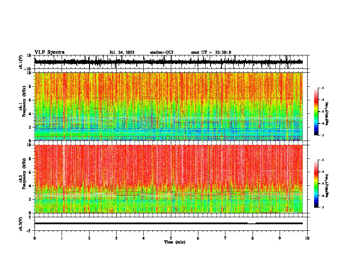Click the -3 tick on ch.2 colorbar
The image size is (346, 267).
pos(322,160)
